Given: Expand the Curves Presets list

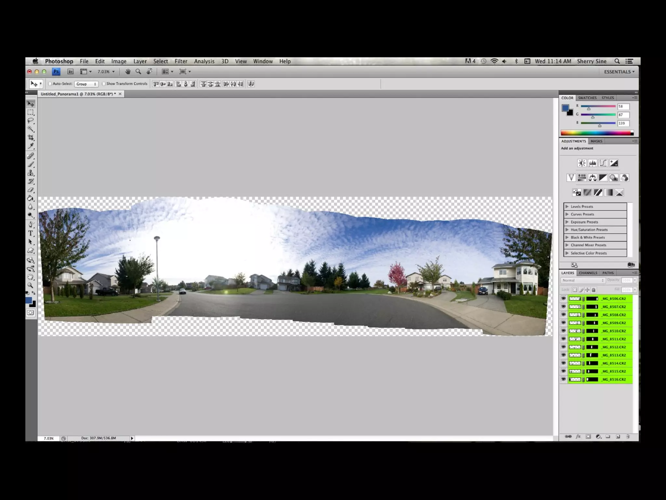Looking at the screenshot, I should pyautogui.click(x=567, y=214).
